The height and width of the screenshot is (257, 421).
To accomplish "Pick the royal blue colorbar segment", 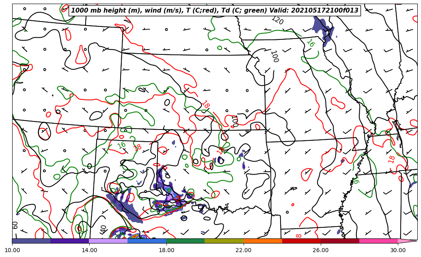I will coord(147,241).
